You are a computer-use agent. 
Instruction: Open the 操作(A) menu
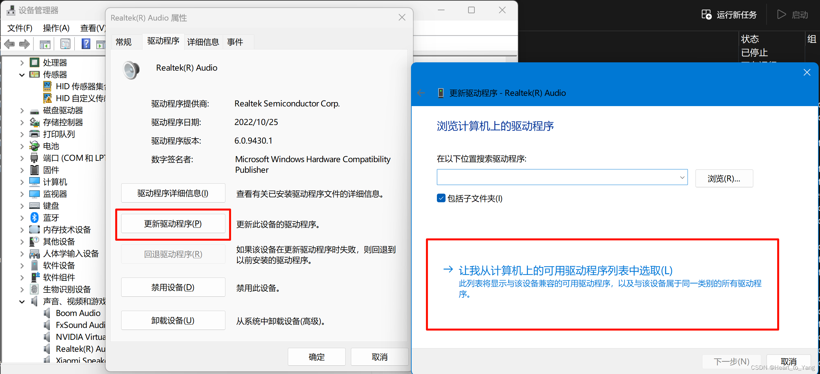[x=56, y=28]
